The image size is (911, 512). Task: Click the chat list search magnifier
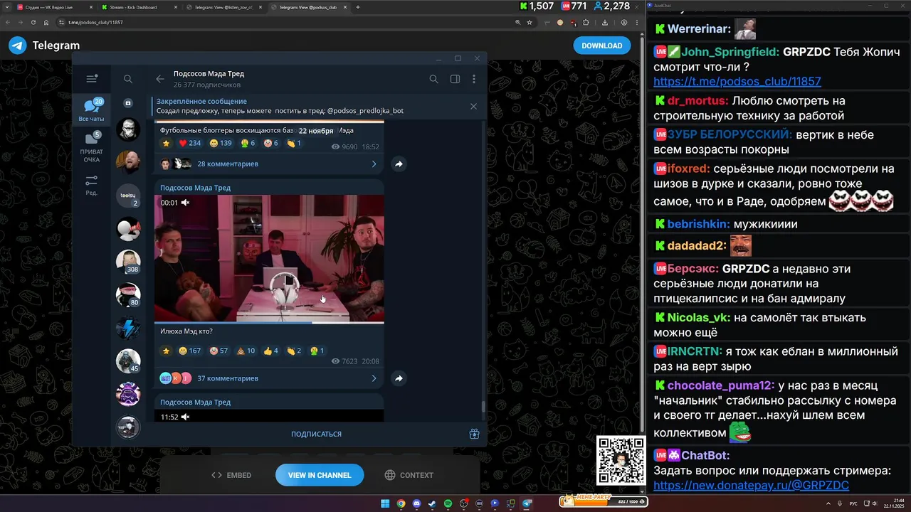click(x=128, y=79)
